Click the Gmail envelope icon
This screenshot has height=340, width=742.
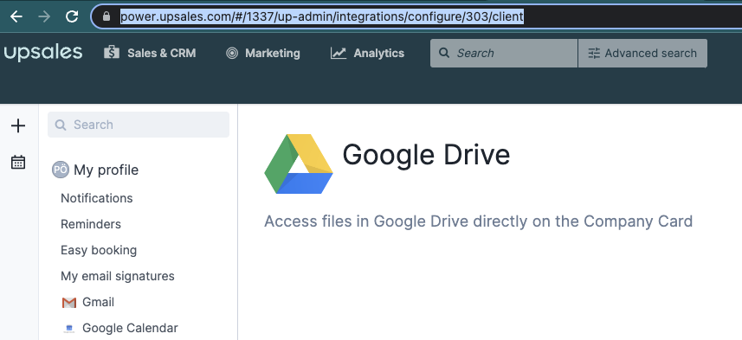click(69, 303)
